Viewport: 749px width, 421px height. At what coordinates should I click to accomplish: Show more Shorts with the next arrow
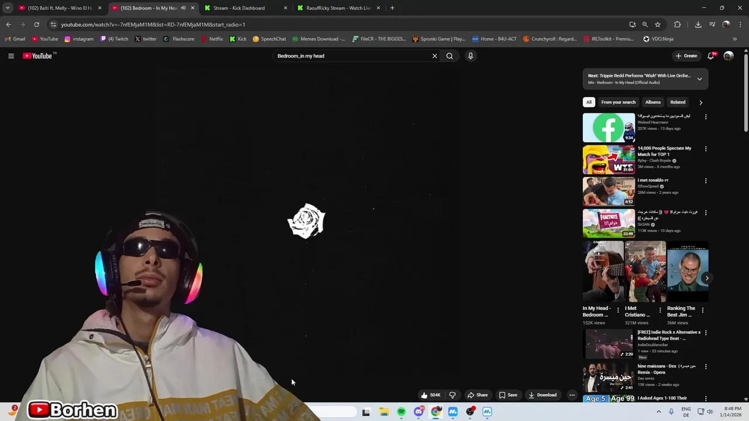[x=707, y=278]
